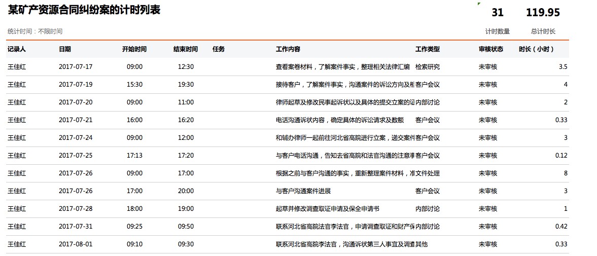597x256 pixels.
Task: Click the 总计时长 label
Action: [x=543, y=31]
